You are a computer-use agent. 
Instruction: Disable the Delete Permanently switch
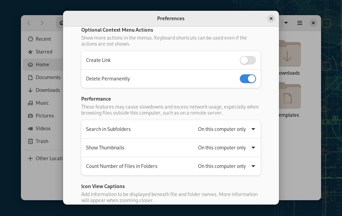[x=248, y=79]
